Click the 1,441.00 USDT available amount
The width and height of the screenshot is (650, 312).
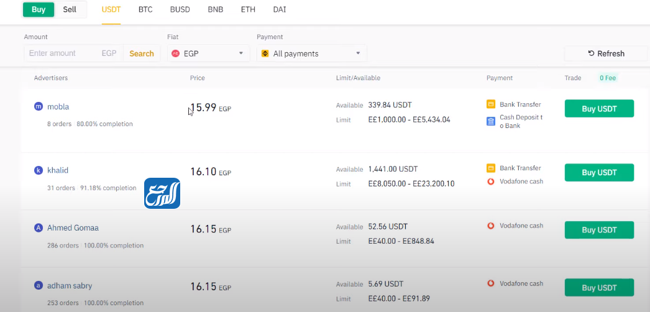[393, 169]
